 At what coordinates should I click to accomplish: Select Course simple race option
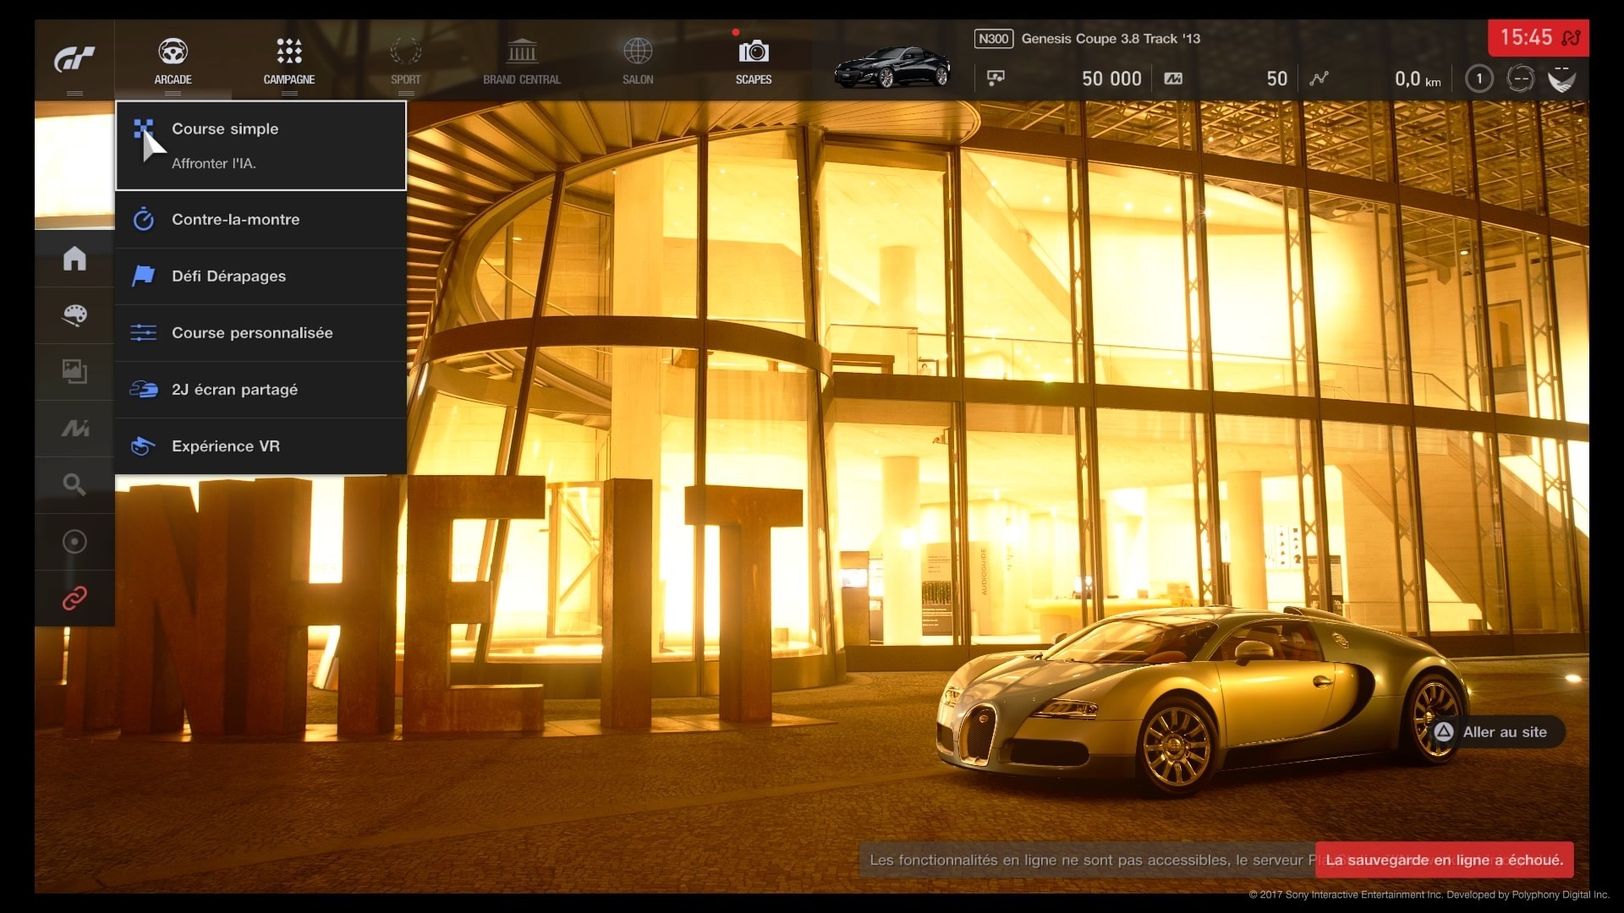(x=261, y=145)
